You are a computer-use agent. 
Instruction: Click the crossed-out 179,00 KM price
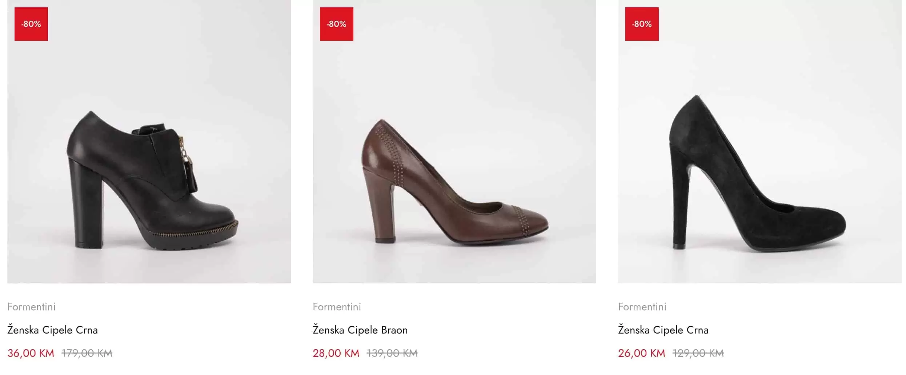coord(87,353)
